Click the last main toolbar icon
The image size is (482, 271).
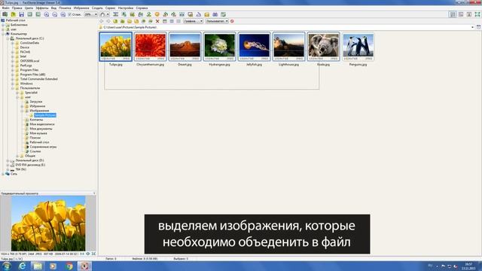(x=224, y=14)
